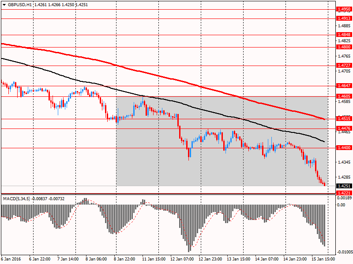Select the red 1.4221 price level label
The height and width of the screenshot is (264, 353).
[x=344, y=193]
